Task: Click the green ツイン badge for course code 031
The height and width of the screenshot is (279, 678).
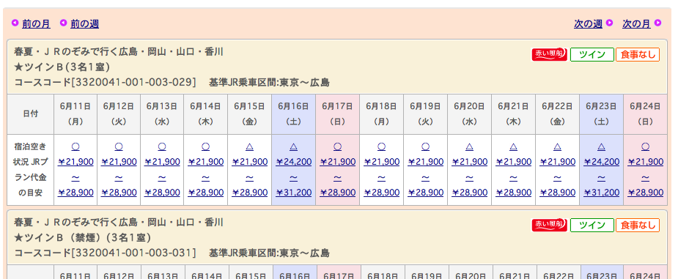Action: 592,225
